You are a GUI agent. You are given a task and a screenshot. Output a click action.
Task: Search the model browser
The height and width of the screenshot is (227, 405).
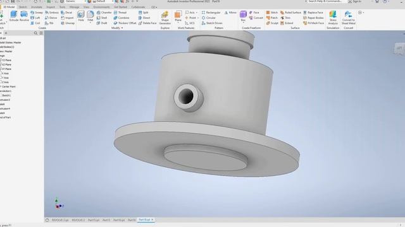point(35,33)
